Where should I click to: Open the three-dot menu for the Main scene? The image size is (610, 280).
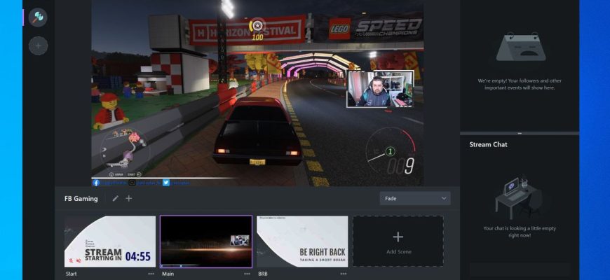(x=247, y=274)
